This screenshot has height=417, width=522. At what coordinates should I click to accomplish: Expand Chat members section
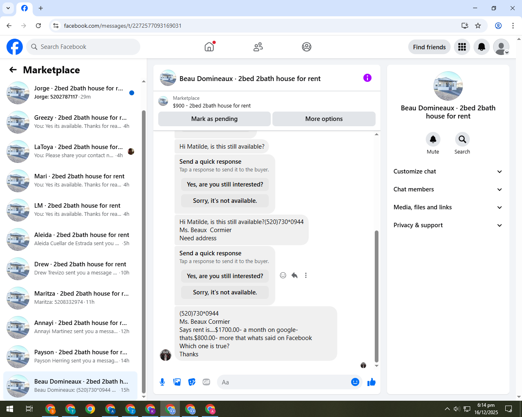pos(448,189)
